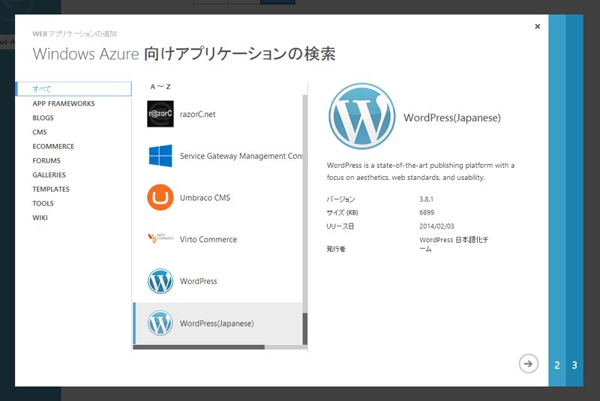Image resolution: width=600 pixels, height=401 pixels.
Task: Click the orange Umbraco CMS icon
Action: pyautogui.click(x=160, y=197)
